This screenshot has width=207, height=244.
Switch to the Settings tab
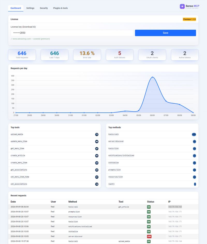pyautogui.click(x=30, y=8)
